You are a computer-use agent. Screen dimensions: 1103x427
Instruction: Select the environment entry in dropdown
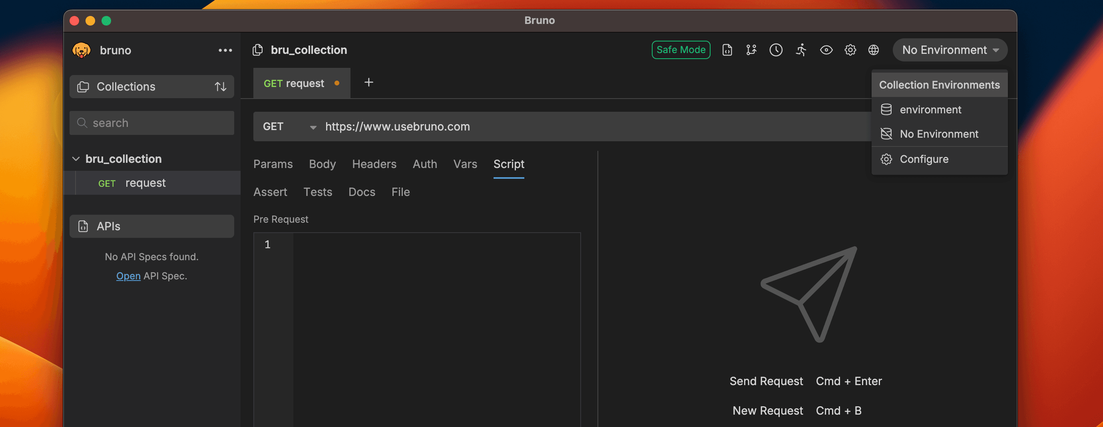pyautogui.click(x=930, y=110)
